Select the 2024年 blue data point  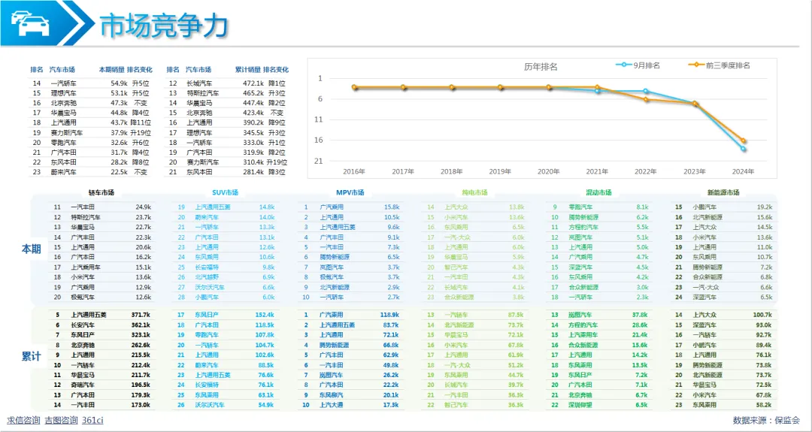click(x=743, y=149)
